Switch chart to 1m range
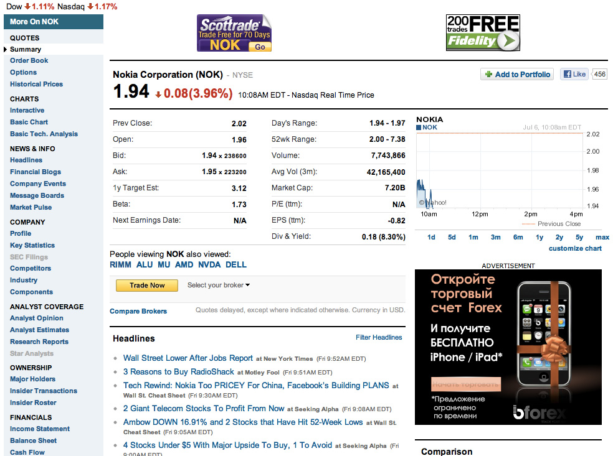The width and height of the screenshot is (613, 456). 473,237
